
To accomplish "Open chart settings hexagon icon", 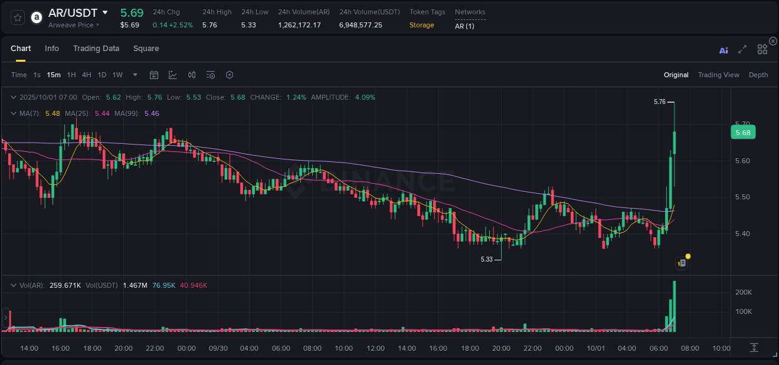I will pos(229,75).
